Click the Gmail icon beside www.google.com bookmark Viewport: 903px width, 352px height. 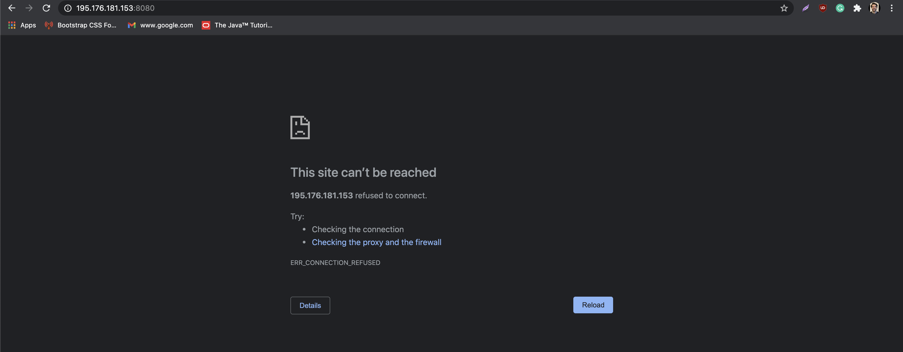coord(132,25)
